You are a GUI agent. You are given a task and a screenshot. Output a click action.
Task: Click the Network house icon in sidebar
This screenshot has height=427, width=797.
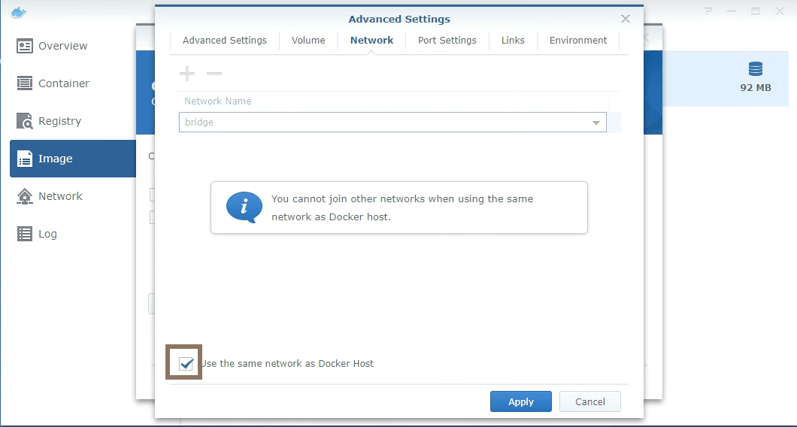point(25,196)
